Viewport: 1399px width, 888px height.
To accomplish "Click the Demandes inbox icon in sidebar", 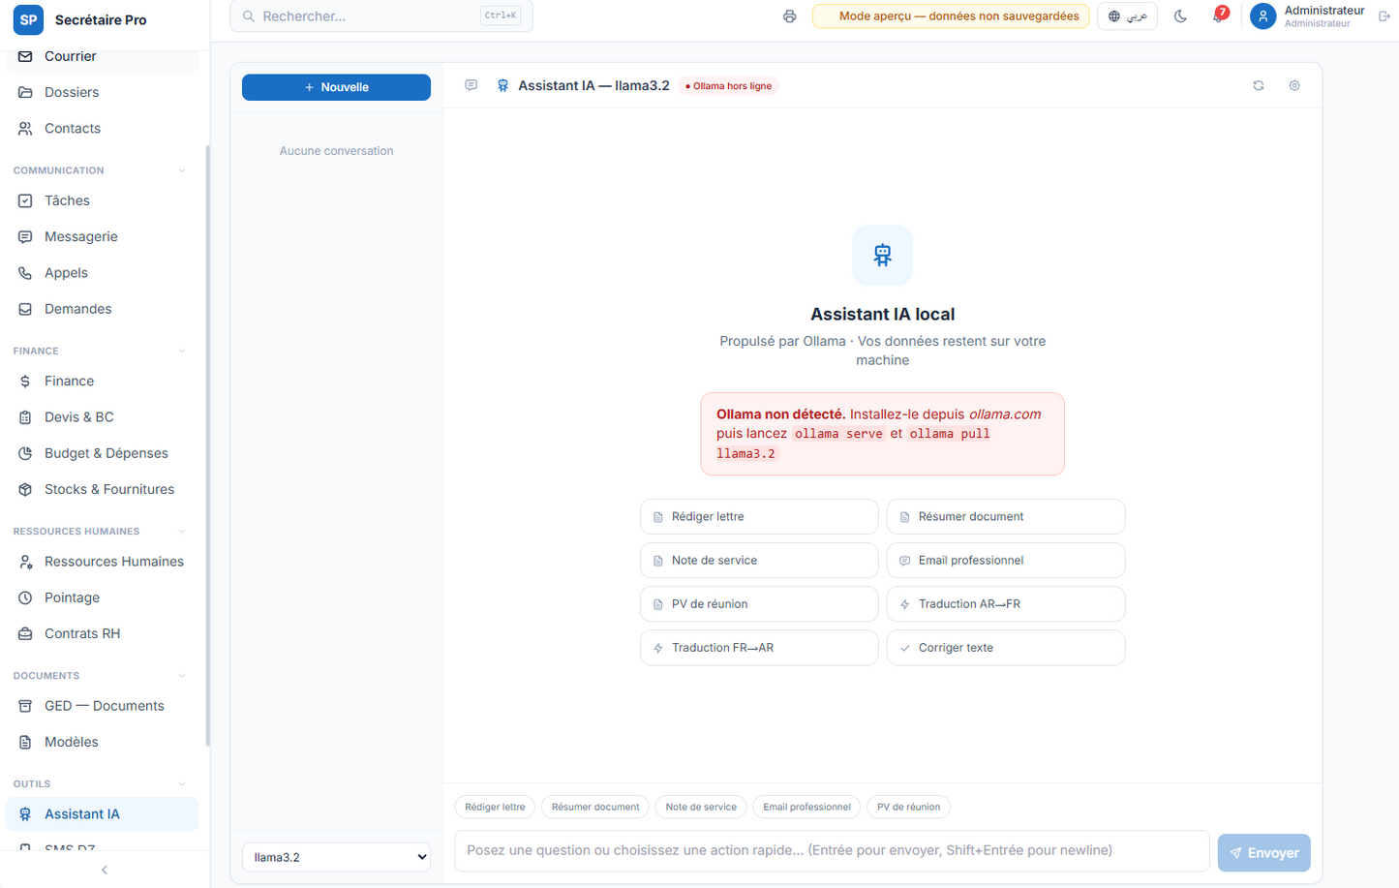I will click(25, 309).
